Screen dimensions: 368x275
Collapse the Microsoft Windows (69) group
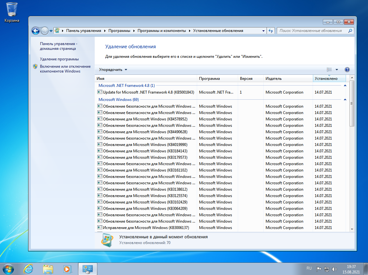(345, 100)
